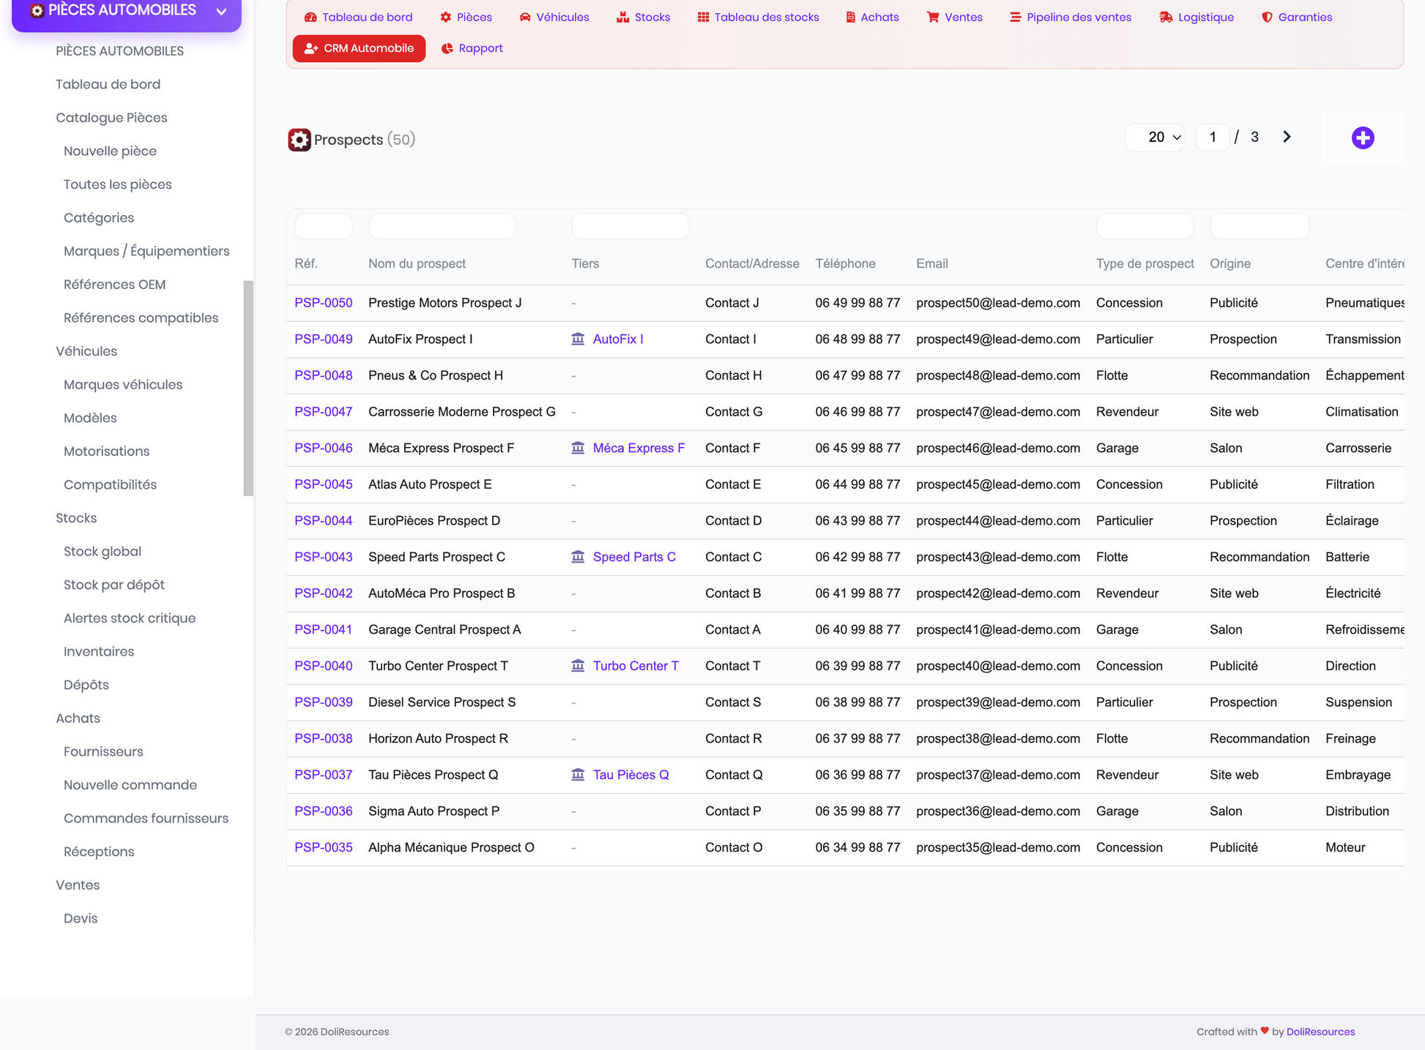Click the Réf. filter input field
The width and height of the screenshot is (1425, 1050).
pyautogui.click(x=324, y=226)
